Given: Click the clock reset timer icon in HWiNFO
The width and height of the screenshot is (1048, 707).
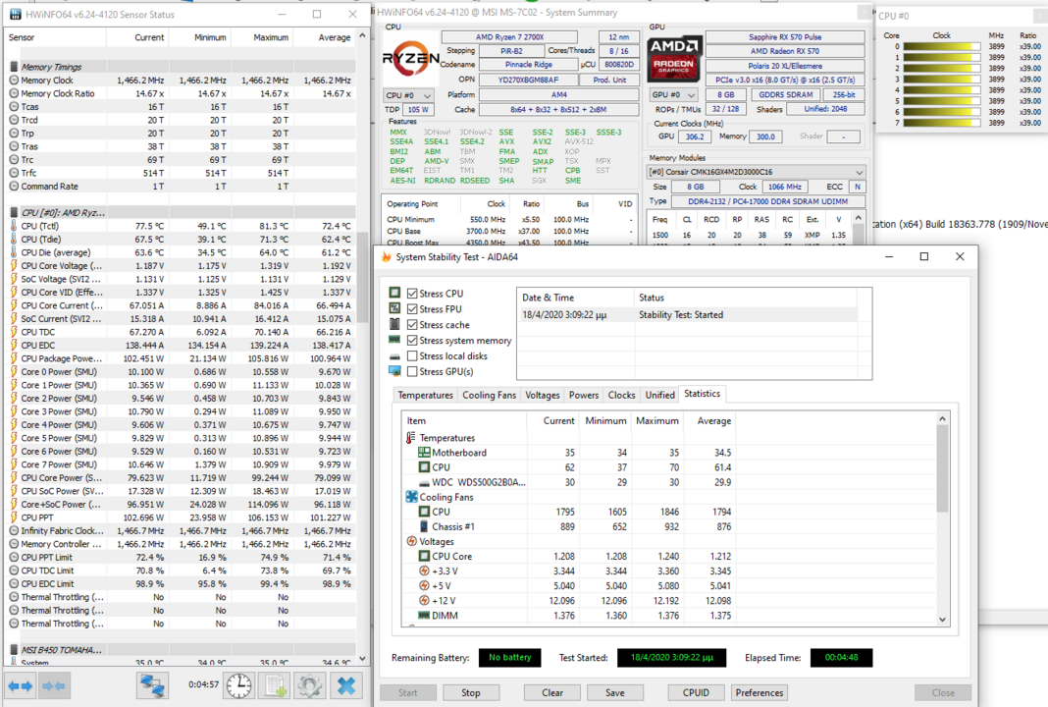Looking at the screenshot, I should click(238, 685).
